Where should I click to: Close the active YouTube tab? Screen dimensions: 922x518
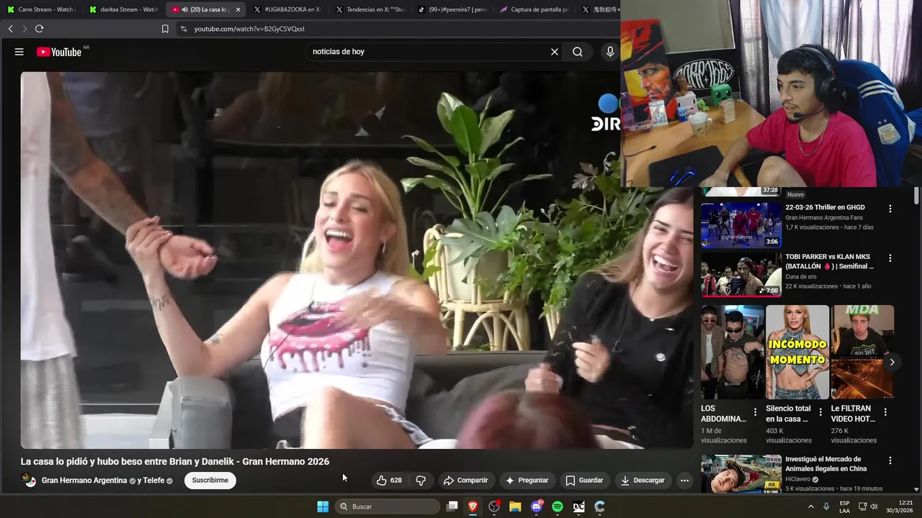238,9
